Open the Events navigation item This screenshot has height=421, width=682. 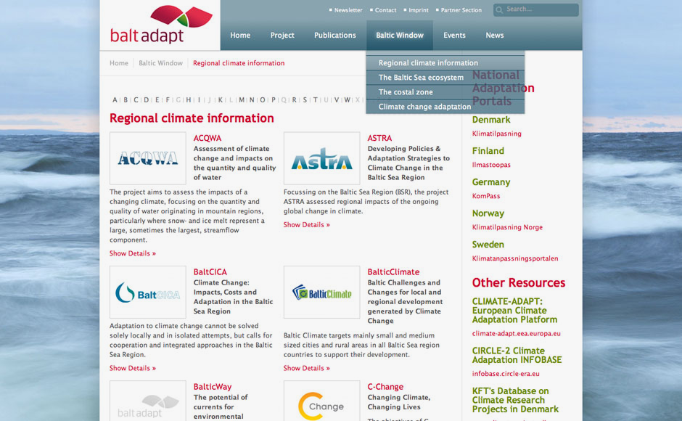tap(454, 36)
